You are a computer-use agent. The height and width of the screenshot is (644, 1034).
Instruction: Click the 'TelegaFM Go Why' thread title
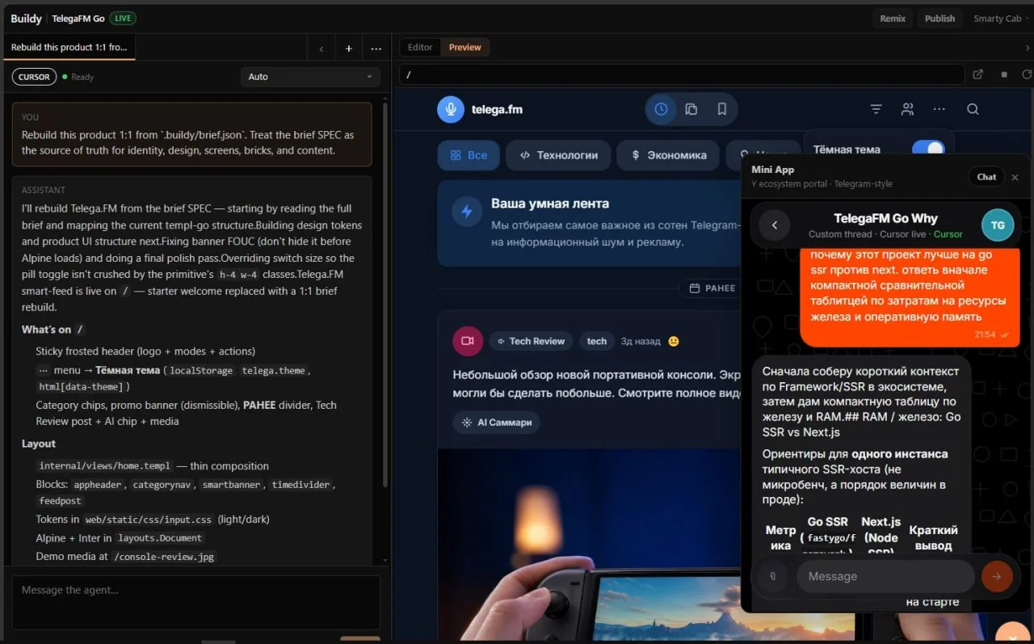click(x=885, y=218)
